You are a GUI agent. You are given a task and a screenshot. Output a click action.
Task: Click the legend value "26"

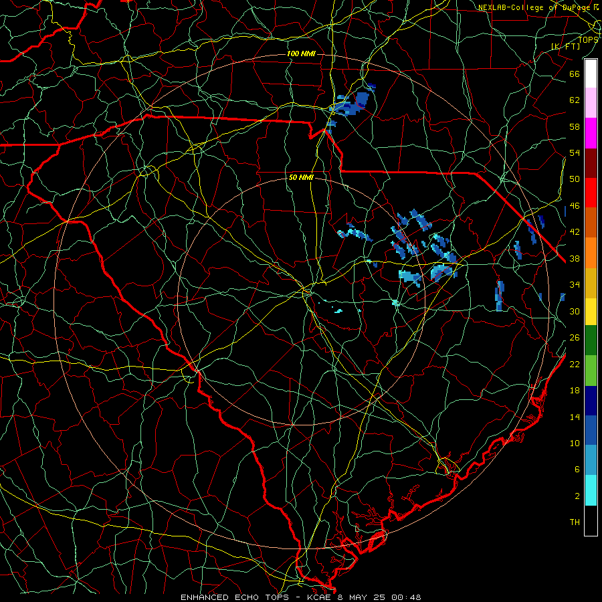coord(575,338)
